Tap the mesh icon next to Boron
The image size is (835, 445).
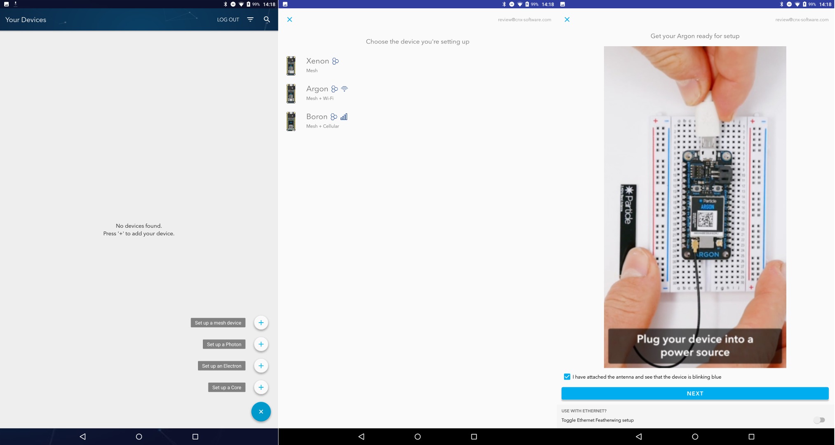[x=334, y=117]
